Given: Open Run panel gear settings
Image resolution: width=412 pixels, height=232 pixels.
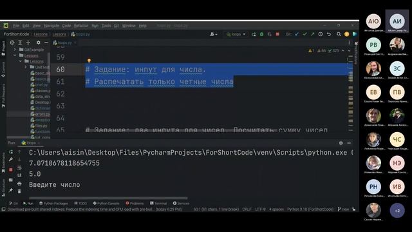Looking at the screenshot, I should 341,143.
